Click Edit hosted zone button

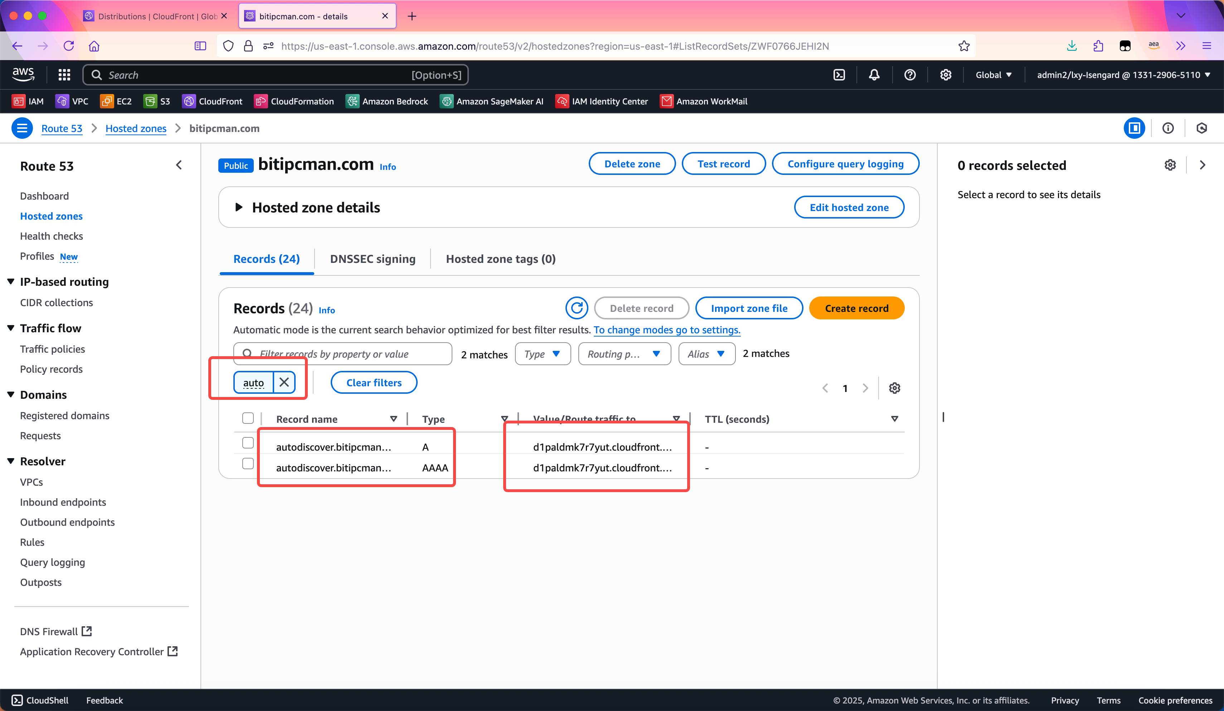[849, 207]
